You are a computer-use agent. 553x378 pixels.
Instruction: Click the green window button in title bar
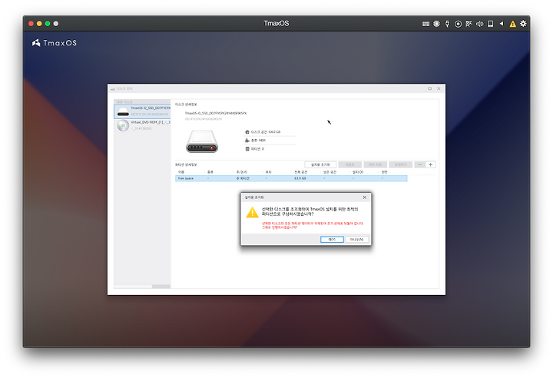click(48, 24)
